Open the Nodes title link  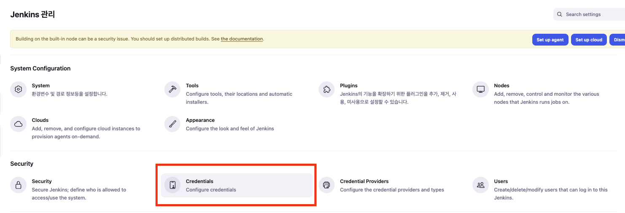click(502, 86)
